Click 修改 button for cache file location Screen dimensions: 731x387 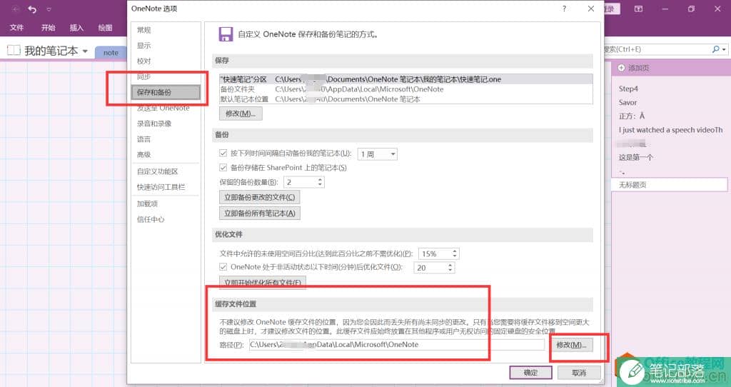(571, 345)
